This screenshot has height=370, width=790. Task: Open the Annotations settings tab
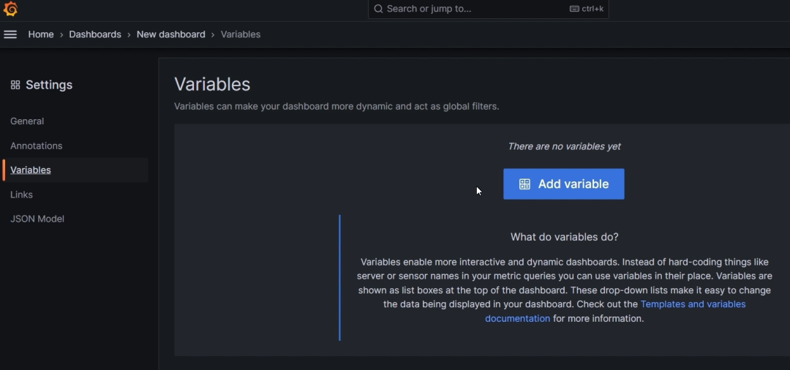(x=37, y=146)
